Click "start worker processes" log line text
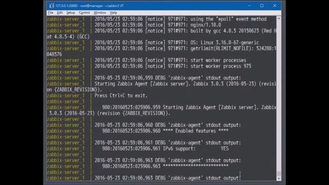The width and height of the screenshot is (329, 185). click(218, 61)
